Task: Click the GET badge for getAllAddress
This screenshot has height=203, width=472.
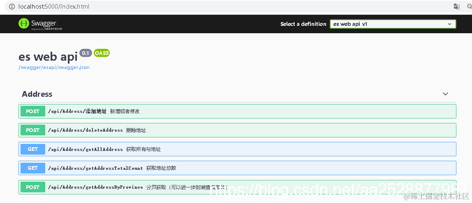Action: coord(33,149)
